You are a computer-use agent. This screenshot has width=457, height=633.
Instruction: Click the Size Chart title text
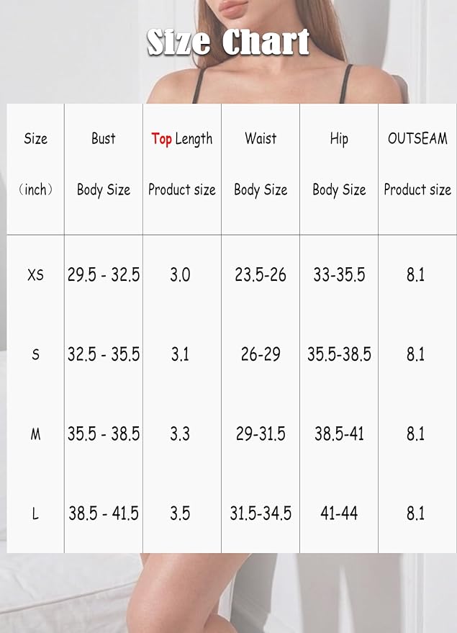point(228,42)
